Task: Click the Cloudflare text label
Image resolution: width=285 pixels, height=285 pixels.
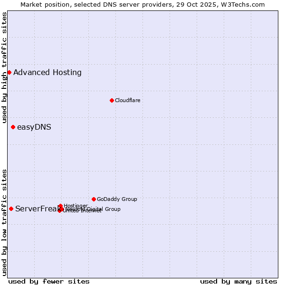Action: pos(127,100)
